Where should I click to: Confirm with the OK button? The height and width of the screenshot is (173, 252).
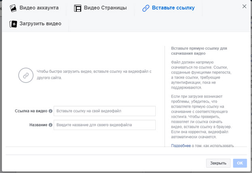coord(240,163)
